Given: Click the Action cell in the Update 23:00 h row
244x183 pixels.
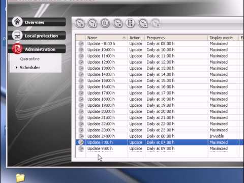Looking at the screenshot, I should [x=136, y=130].
